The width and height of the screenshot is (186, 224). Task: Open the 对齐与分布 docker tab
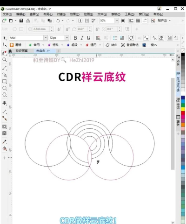click(178, 82)
